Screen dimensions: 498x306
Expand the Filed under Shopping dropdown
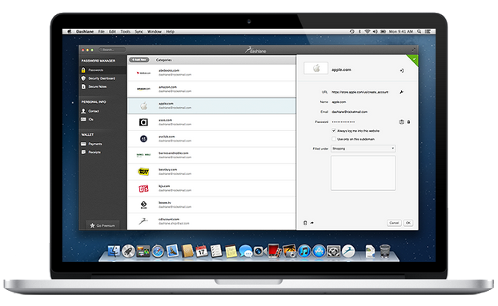click(x=363, y=149)
